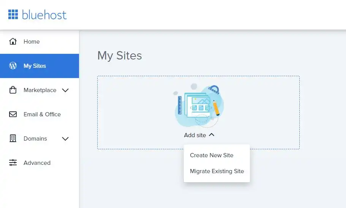Click the My Sites page heading
Viewport: 346px width, 208px height.
click(x=120, y=55)
